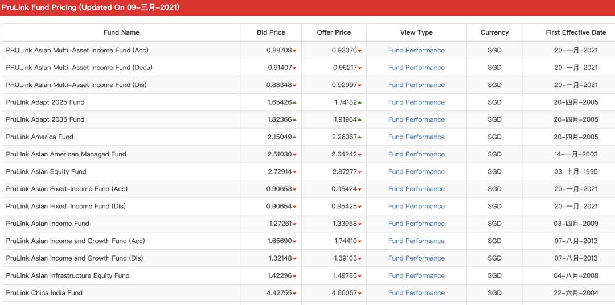Click green up arrow beside bid price 1.65426
The image size is (615, 305).
pyautogui.click(x=294, y=102)
